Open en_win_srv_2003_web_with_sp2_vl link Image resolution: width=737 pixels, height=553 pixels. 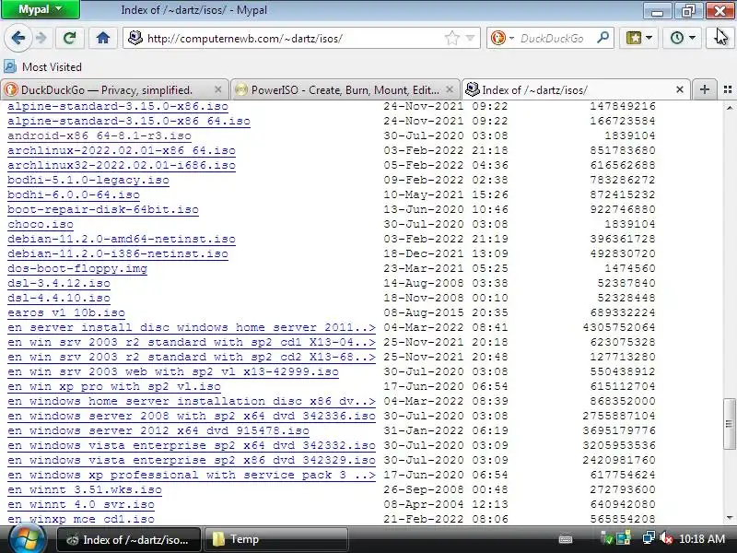[x=173, y=371]
